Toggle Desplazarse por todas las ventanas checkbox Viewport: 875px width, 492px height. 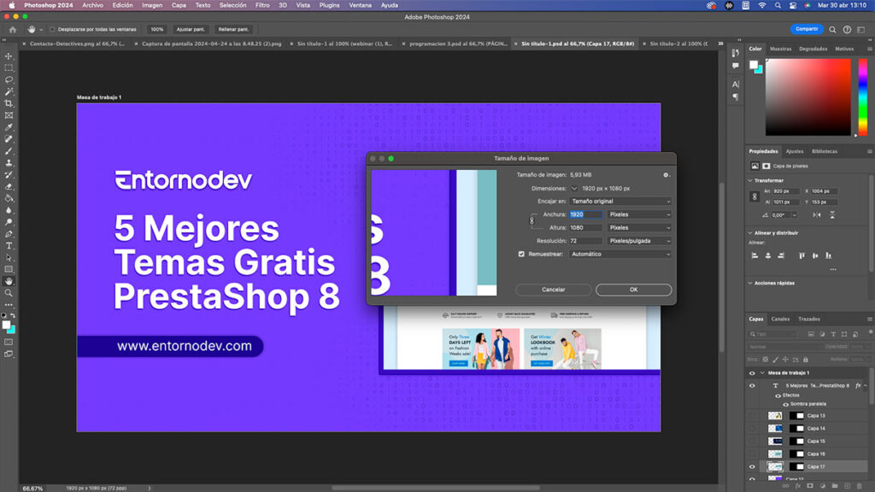(x=52, y=29)
